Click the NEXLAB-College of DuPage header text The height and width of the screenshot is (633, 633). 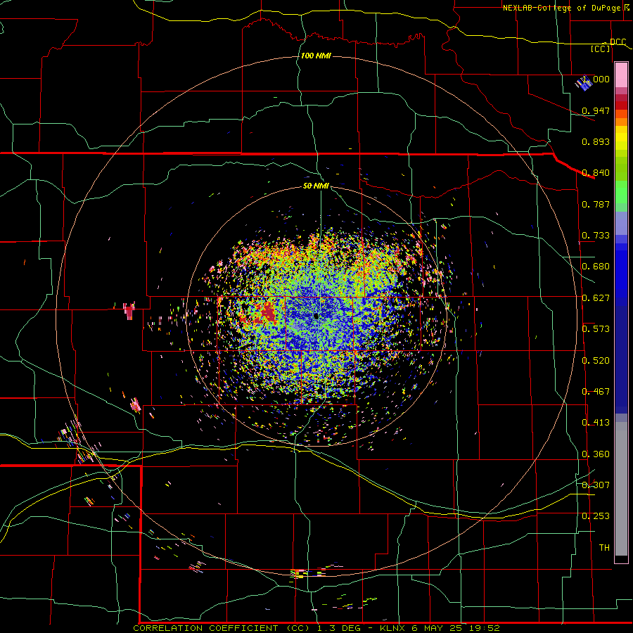tap(561, 8)
